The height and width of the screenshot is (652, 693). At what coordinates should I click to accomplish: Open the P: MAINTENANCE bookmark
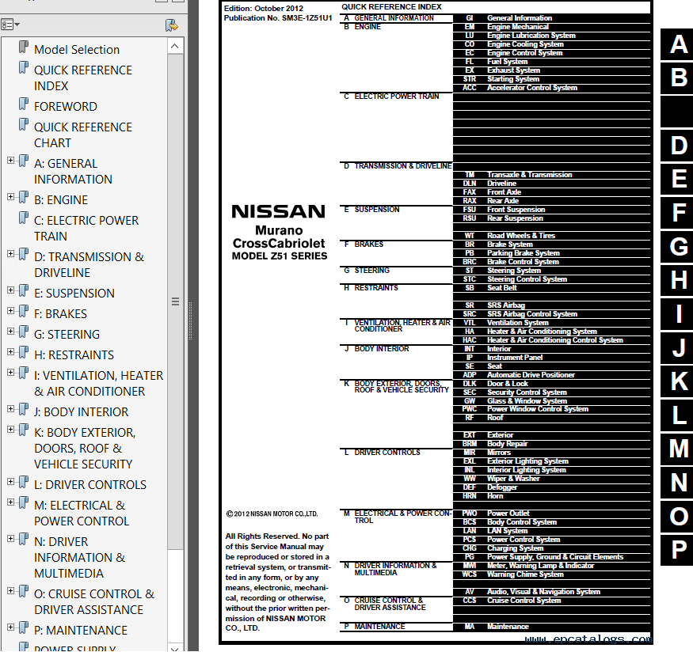81,631
